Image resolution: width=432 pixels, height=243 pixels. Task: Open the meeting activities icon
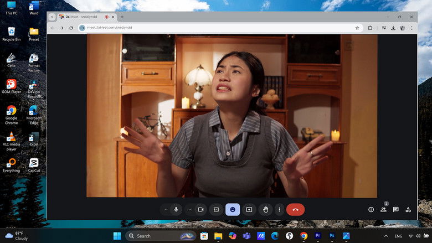coord(408,210)
